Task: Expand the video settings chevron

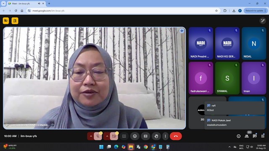Action: [x=107, y=136]
